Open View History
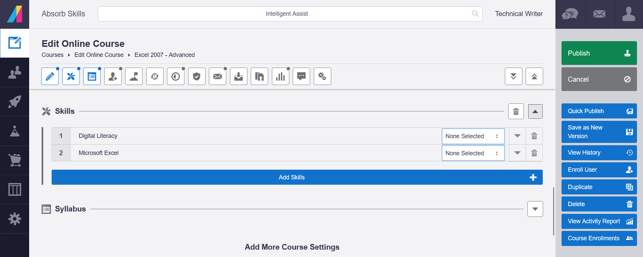 599,153
